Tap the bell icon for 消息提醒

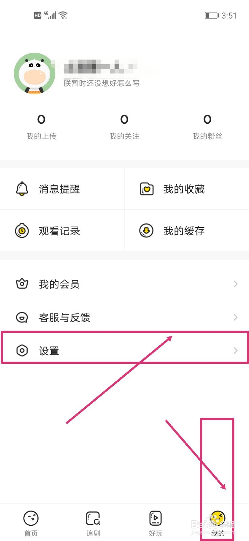[22, 189]
